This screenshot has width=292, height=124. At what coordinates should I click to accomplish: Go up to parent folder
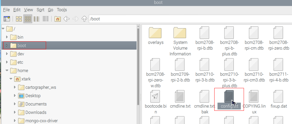tap(84, 19)
